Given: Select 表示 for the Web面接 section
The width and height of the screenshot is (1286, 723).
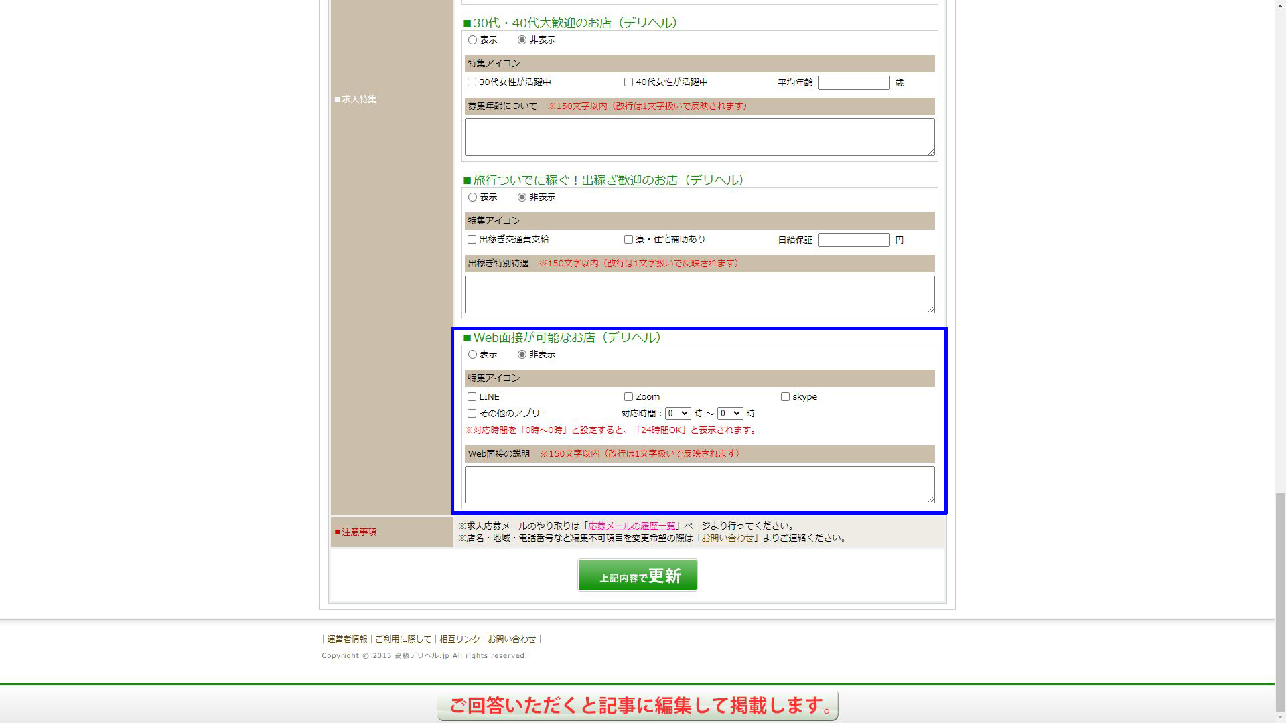Looking at the screenshot, I should 472,354.
